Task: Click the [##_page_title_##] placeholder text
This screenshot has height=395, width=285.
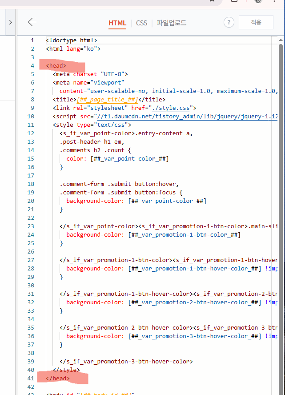Action: point(108,100)
